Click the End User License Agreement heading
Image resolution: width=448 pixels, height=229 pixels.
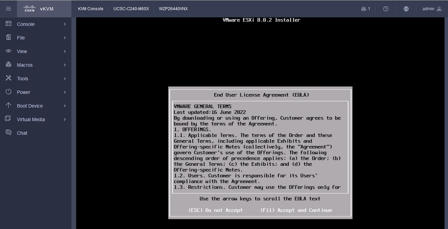point(261,95)
